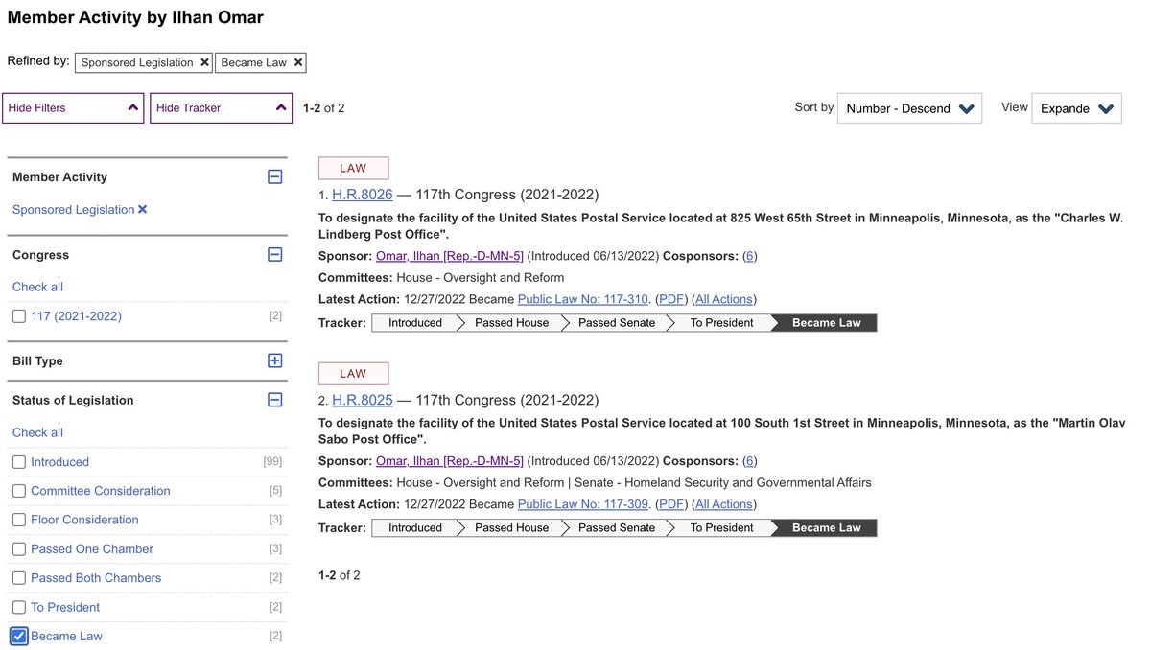1151x650 pixels.
Task: Click Check all under Status of Legislation
Action: [36, 431]
